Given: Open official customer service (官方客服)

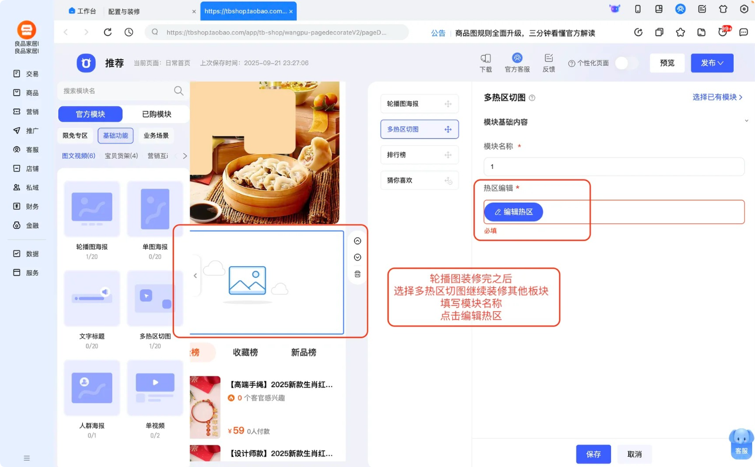Looking at the screenshot, I should coord(517,63).
